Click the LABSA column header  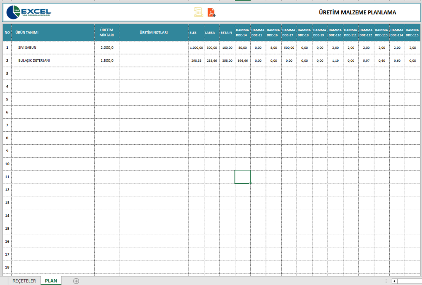(x=212, y=33)
